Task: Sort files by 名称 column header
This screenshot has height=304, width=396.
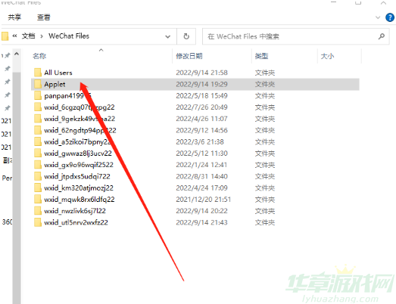Action: click(x=39, y=56)
